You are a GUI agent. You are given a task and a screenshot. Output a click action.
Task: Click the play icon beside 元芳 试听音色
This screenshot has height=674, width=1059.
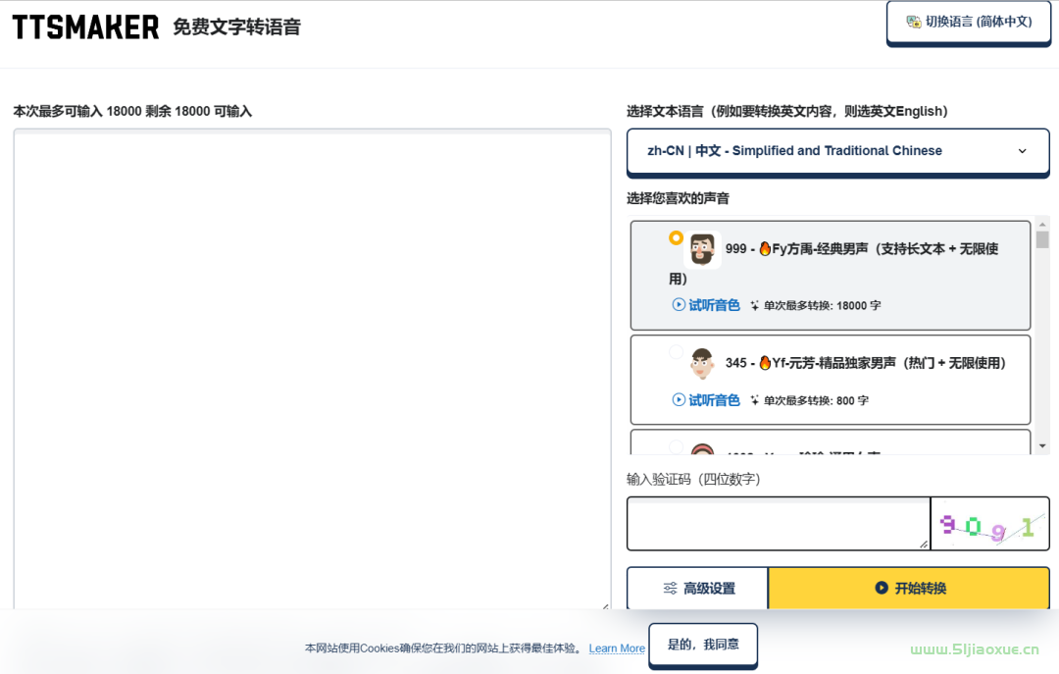(677, 400)
